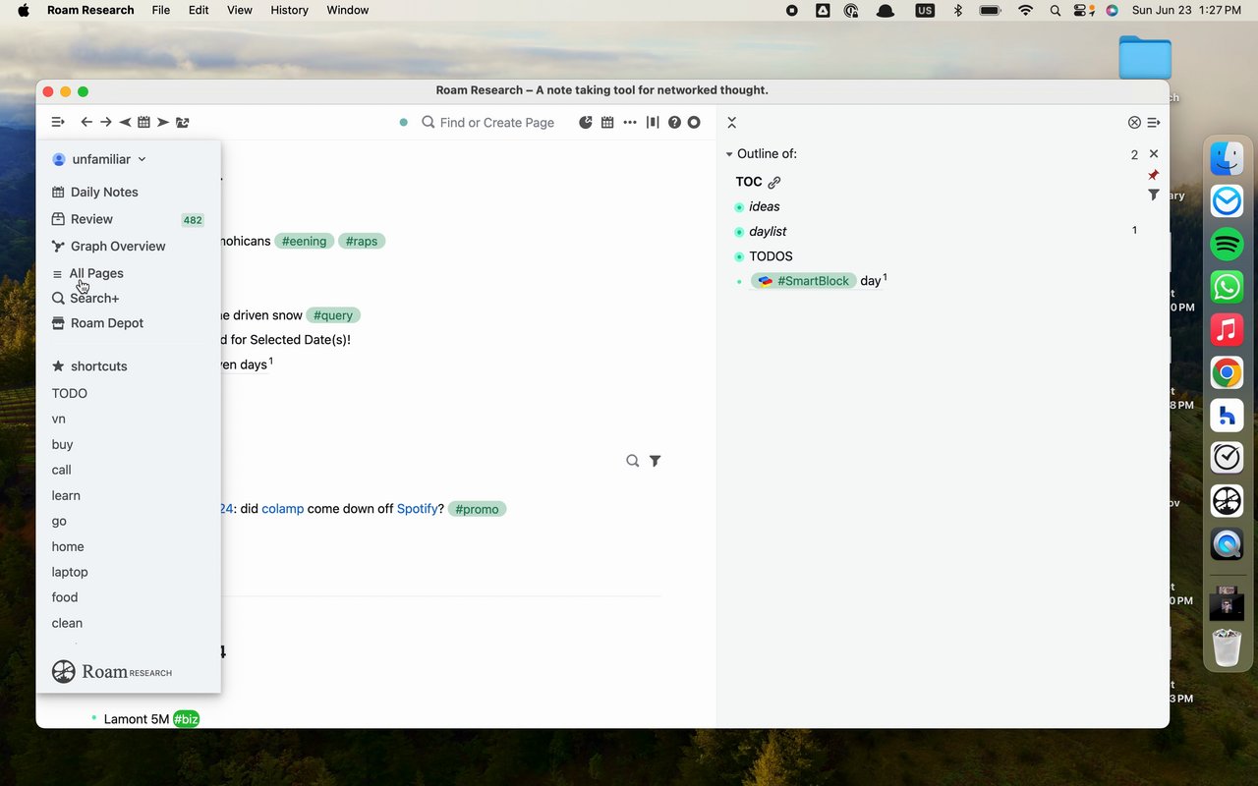Image resolution: width=1258 pixels, height=786 pixels.
Task: Jump to next day with solid right arrowhead
Action: [x=163, y=122]
